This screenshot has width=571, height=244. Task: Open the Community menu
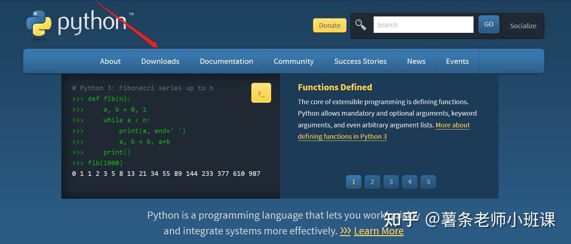tap(293, 61)
